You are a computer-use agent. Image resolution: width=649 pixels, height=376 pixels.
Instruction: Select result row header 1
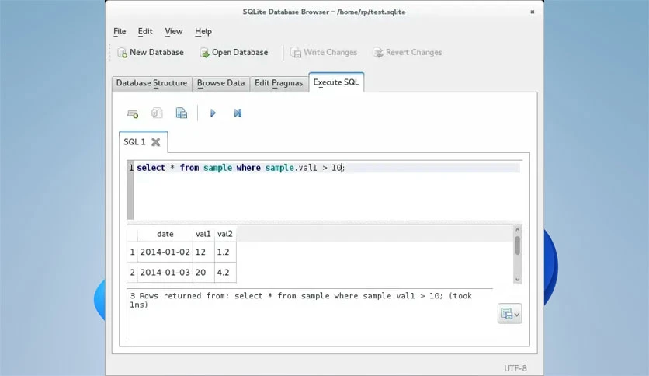(133, 252)
